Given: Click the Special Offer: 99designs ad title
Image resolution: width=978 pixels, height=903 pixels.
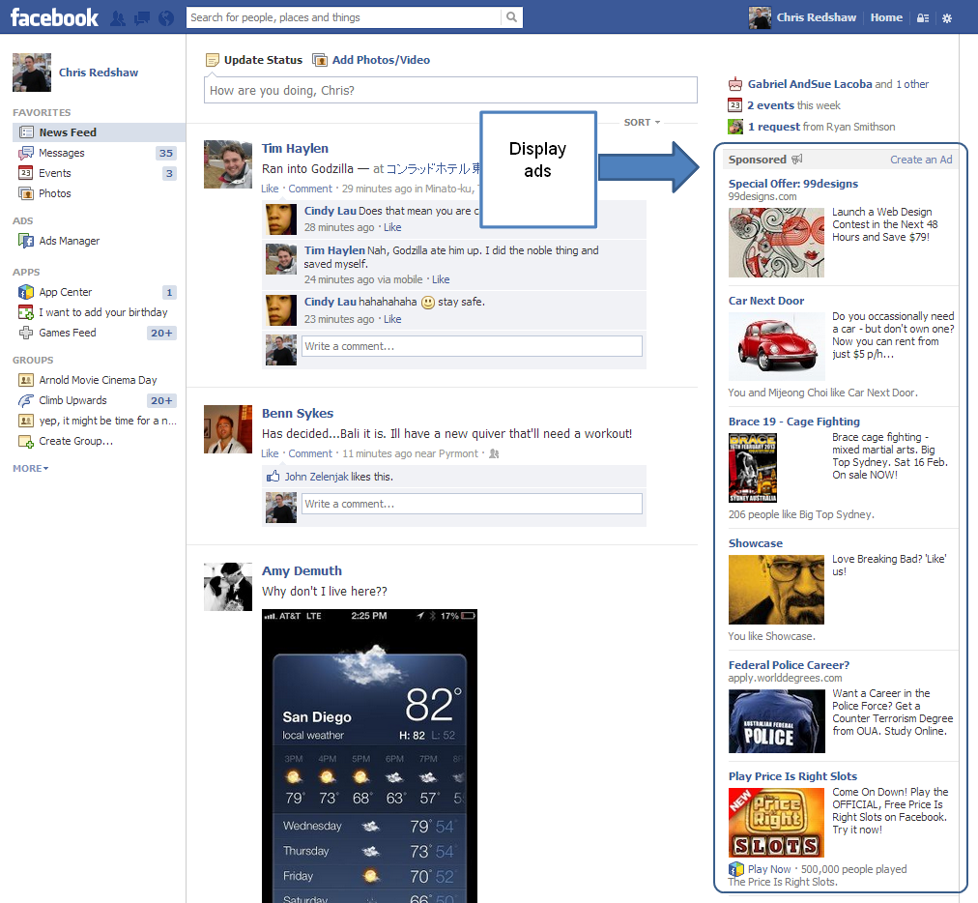Looking at the screenshot, I should coord(793,184).
